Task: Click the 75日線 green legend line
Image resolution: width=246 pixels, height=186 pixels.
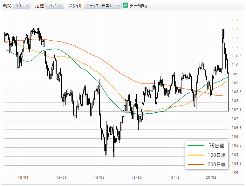Action: pos(196,146)
